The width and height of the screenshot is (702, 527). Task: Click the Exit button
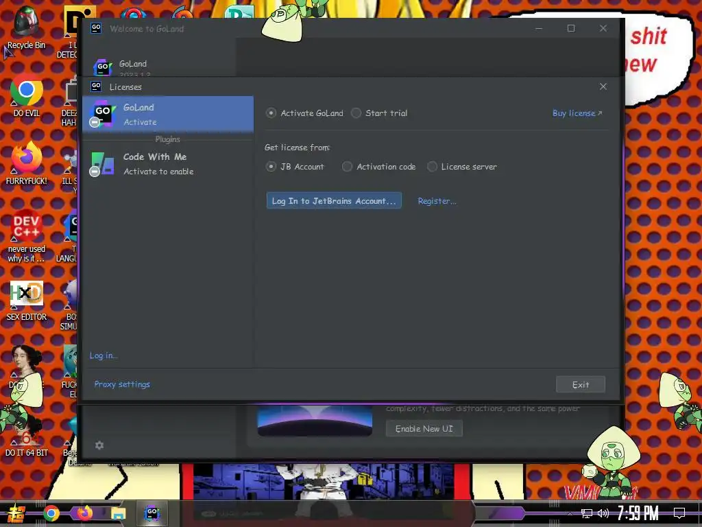pos(580,384)
